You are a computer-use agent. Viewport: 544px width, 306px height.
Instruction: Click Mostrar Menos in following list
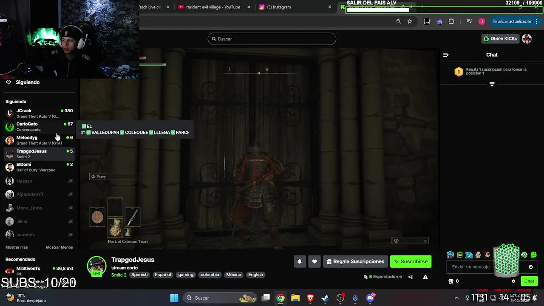[59, 247]
